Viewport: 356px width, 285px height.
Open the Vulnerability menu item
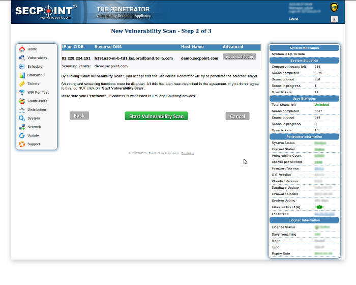coord(37,58)
